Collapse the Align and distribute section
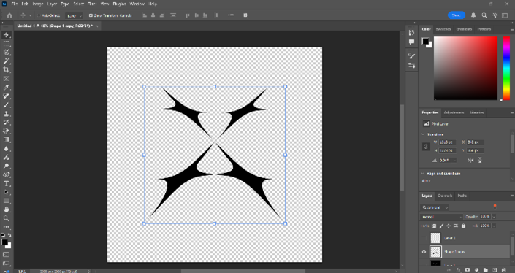 (423, 174)
